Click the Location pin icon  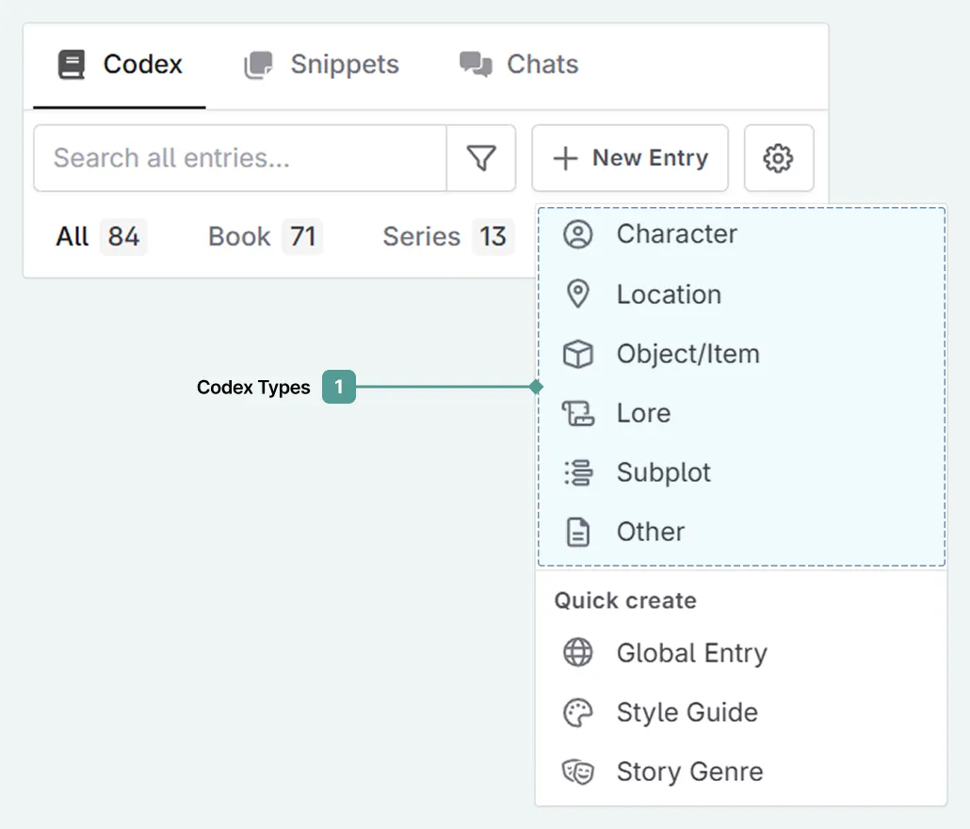click(578, 294)
